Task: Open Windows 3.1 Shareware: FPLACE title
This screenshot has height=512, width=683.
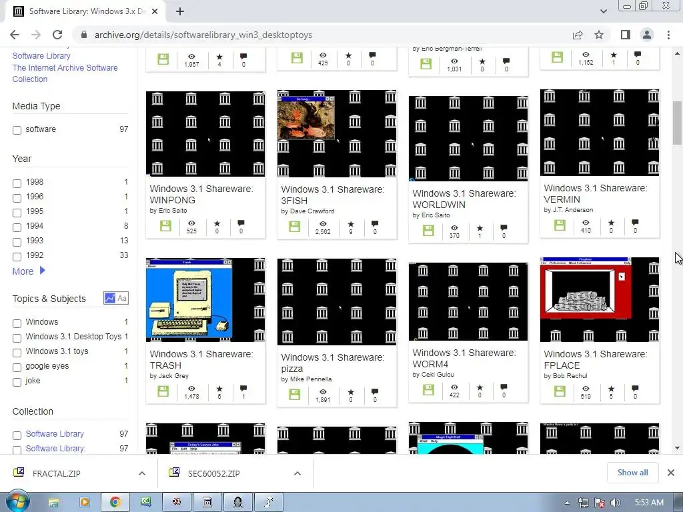Action: [596, 359]
